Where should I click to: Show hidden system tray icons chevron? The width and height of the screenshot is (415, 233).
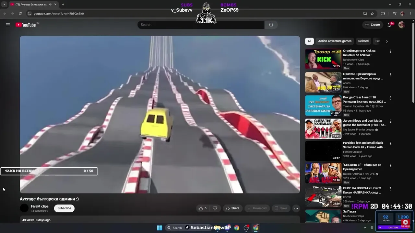365,228
